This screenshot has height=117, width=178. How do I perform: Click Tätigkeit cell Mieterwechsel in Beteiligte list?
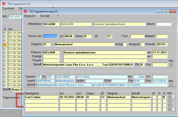pyautogui.click(x=119, y=97)
